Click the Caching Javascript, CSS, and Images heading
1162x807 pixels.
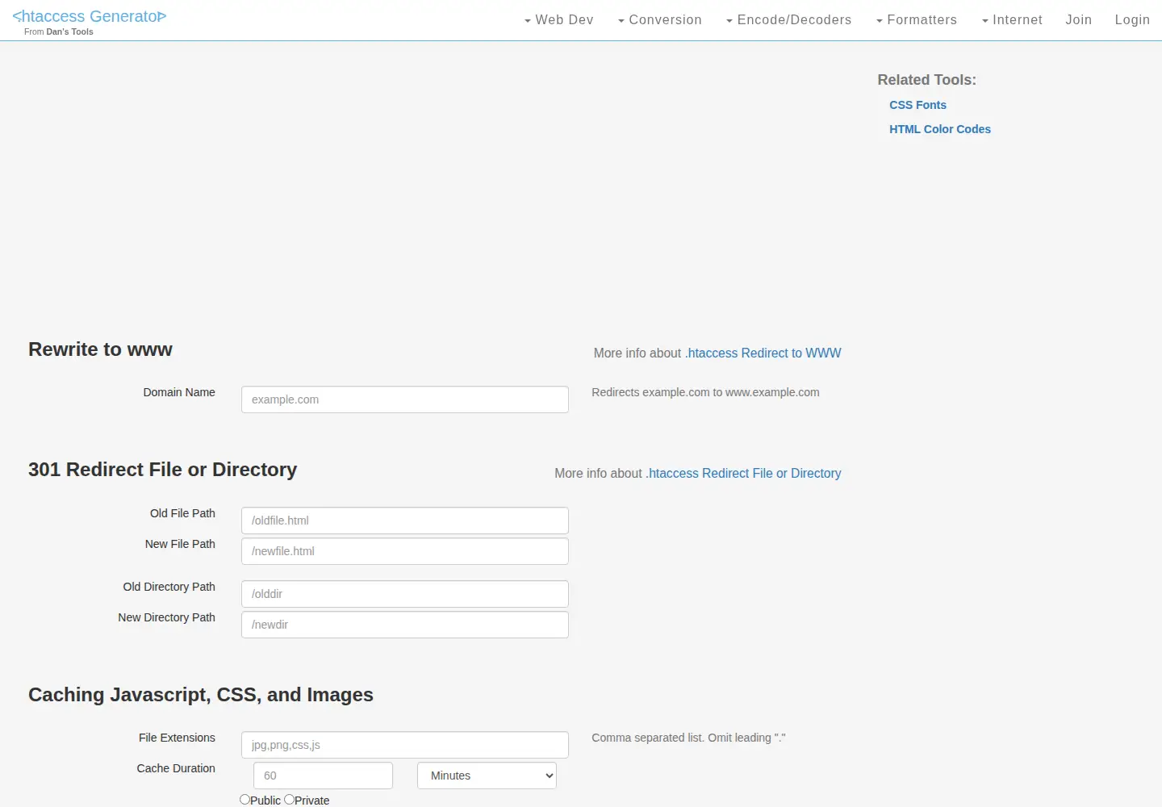point(200,695)
